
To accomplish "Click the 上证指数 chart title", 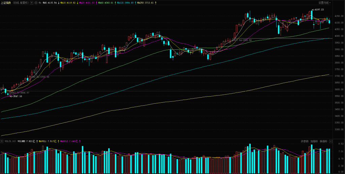I will click(x=5, y=3).
